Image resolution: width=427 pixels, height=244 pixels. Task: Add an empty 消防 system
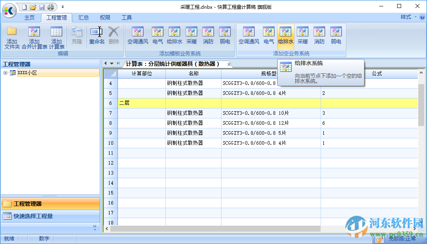click(x=319, y=36)
